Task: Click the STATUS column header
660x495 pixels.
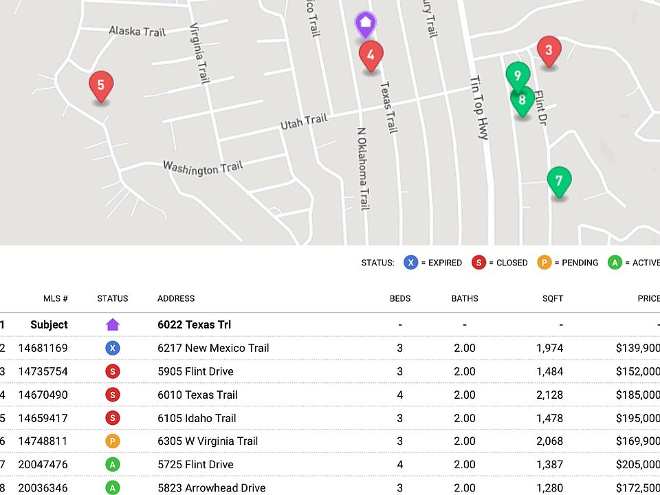Action: pyautogui.click(x=112, y=298)
